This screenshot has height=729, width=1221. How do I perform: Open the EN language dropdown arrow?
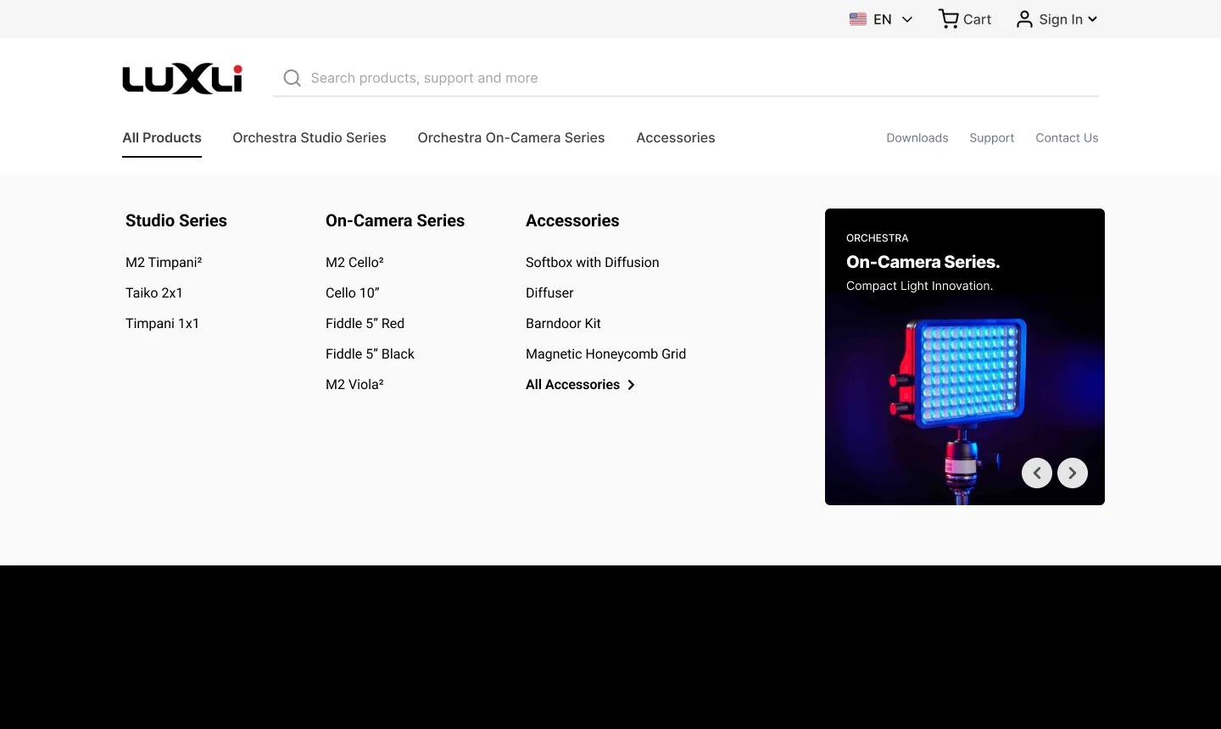tap(907, 19)
